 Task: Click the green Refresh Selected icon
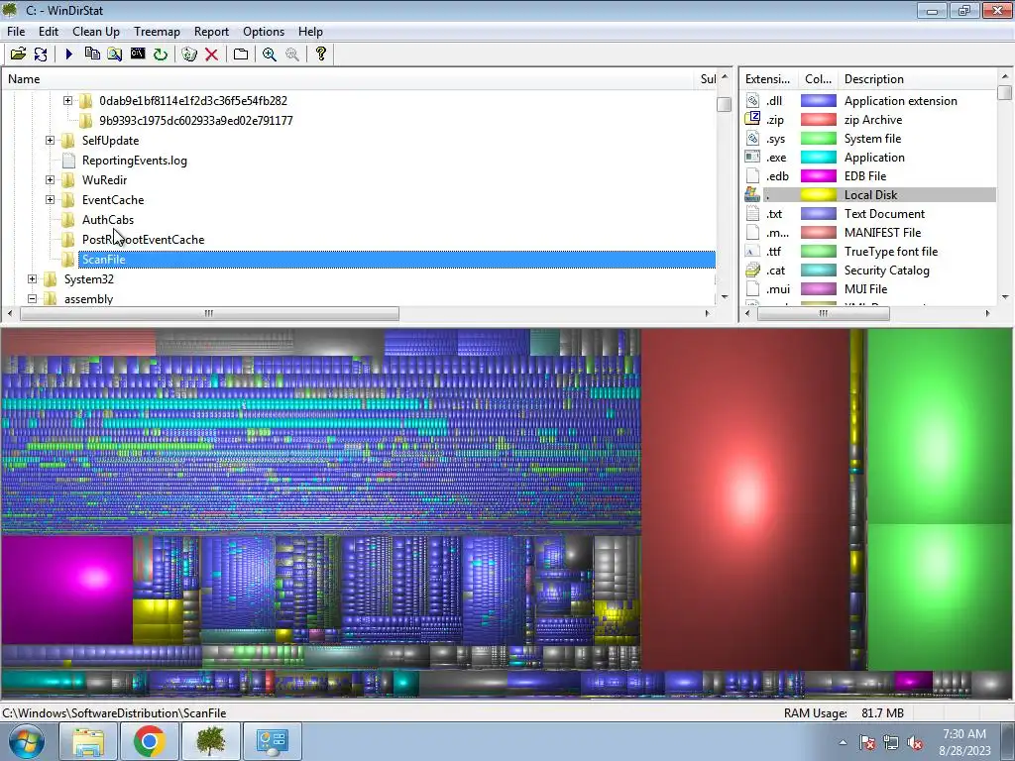(160, 54)
